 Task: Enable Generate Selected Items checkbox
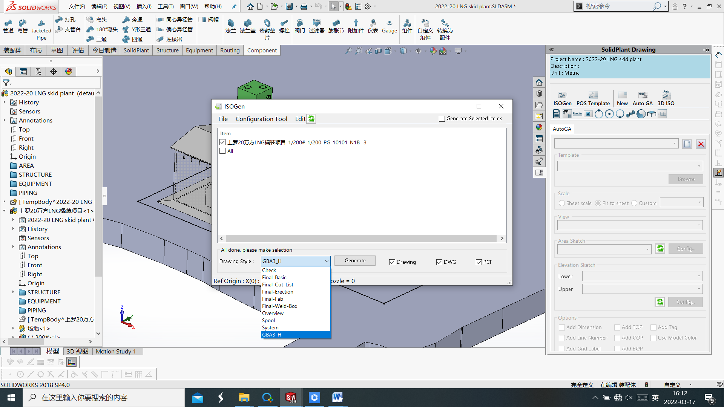point(442,118)
